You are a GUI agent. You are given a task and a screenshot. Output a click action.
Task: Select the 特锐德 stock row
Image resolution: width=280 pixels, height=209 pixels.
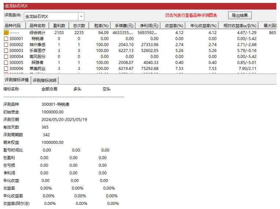pyautogui.click(x=37, y=38)
